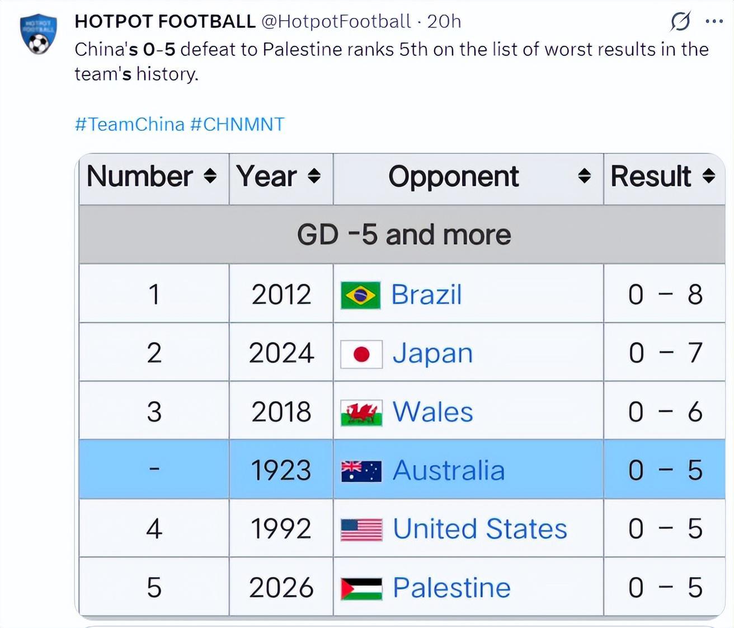Click the Japan flag icon
The image size is (734, 628).
[361, 354]
